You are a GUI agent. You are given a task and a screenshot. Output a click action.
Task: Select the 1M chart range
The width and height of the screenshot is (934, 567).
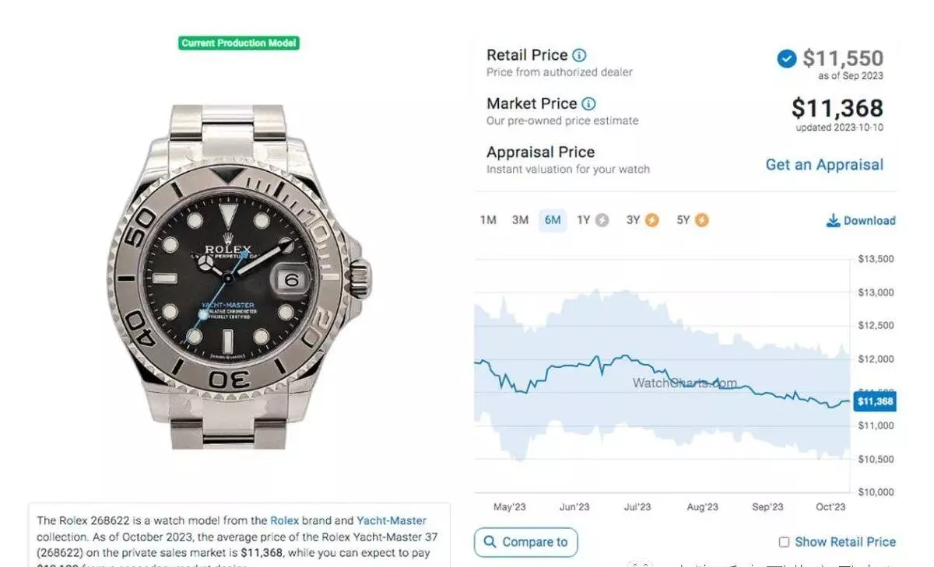pyautogui.click(x=488, y=220)
